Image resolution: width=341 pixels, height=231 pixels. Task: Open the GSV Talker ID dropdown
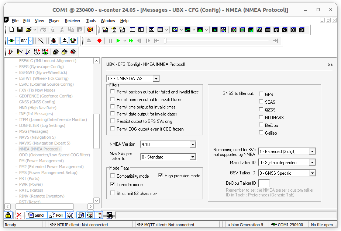(x=312, y=173)
